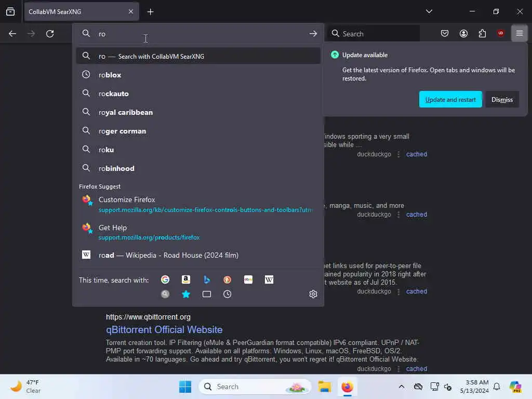The height and width of the screenshot is (399, 532).
Task: Search this time with CollabVM SearXNG
Action: (x=165, y=294)
